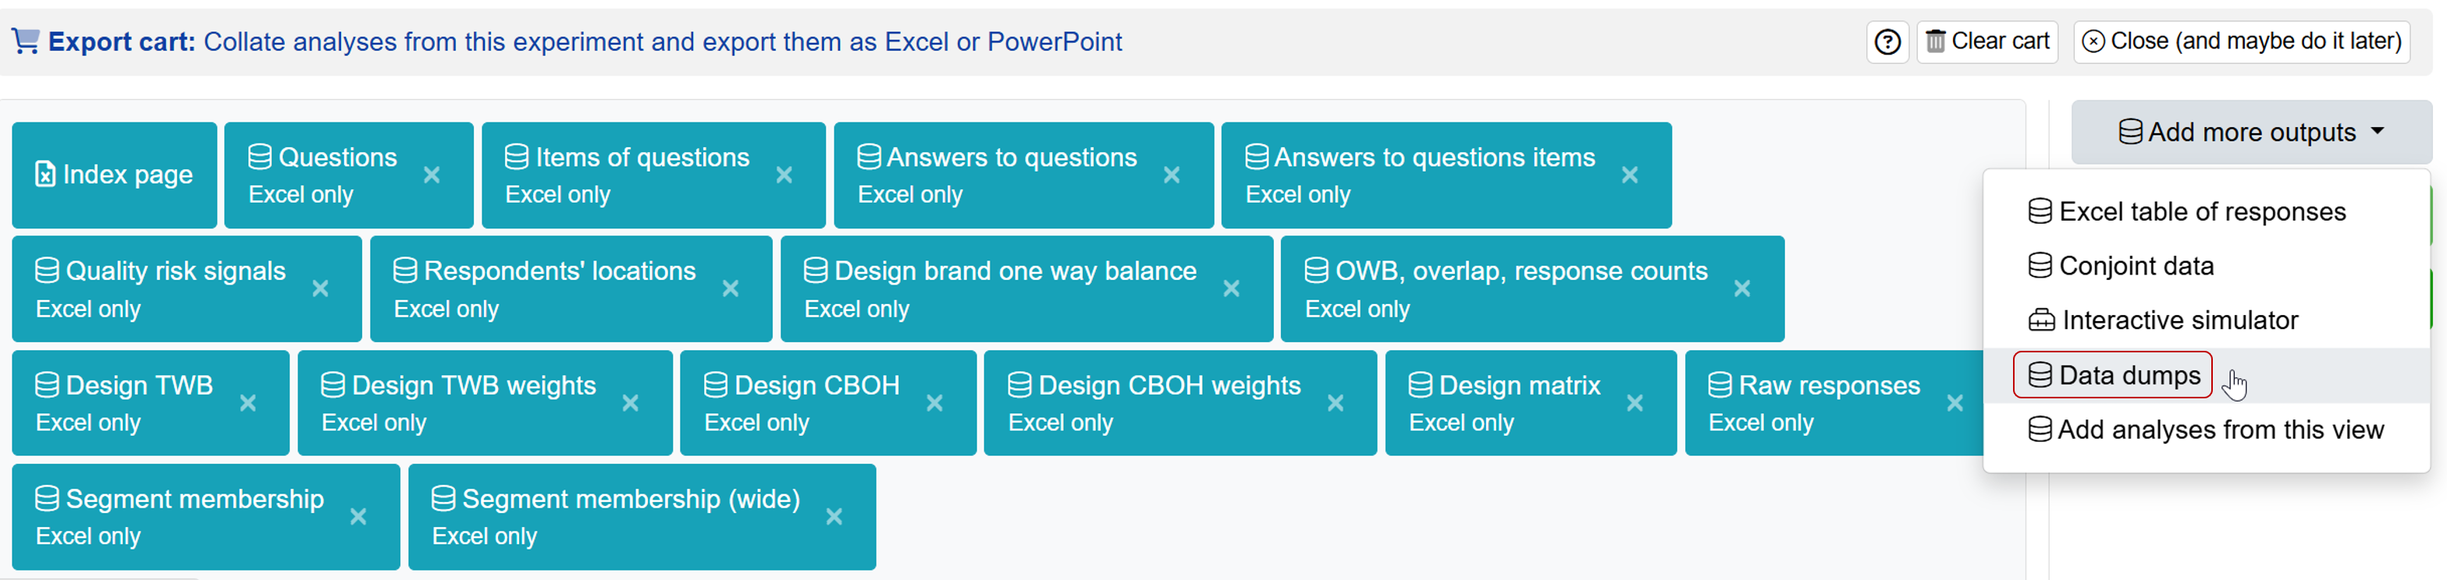Remove Raw responses from export cart

coord(1954,404)
